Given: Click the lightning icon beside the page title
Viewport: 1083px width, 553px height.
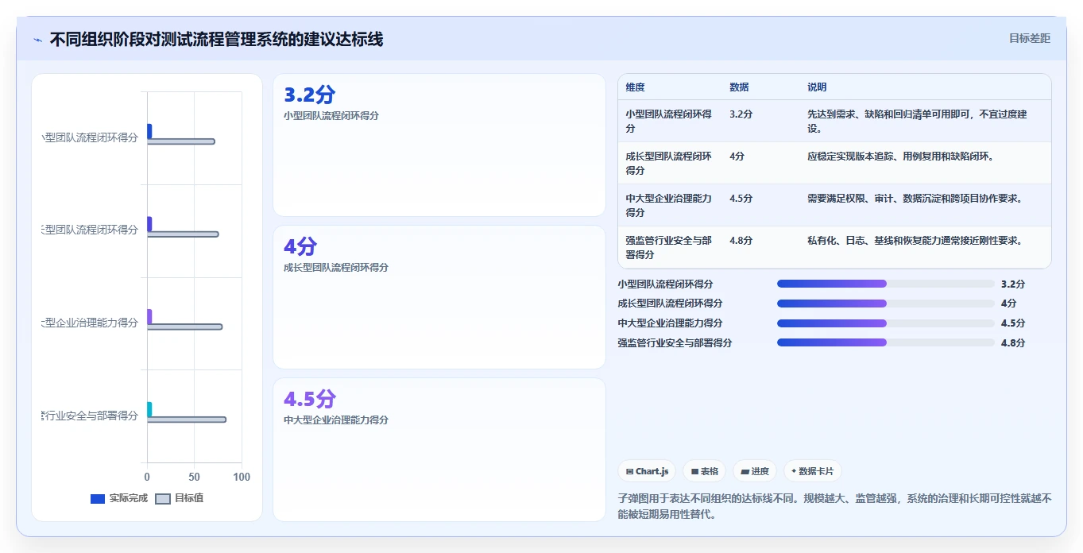Looking at the screenshot, I should pyautogui.click(x=38, y=40).
